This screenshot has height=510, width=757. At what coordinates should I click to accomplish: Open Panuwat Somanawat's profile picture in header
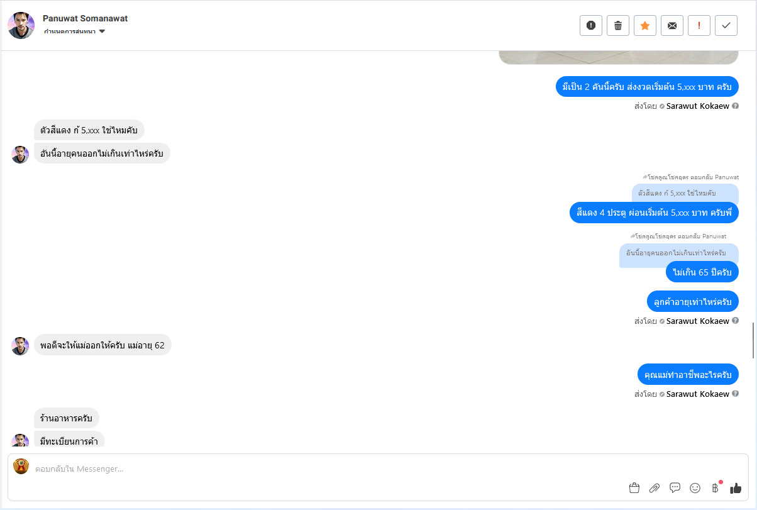21,26
